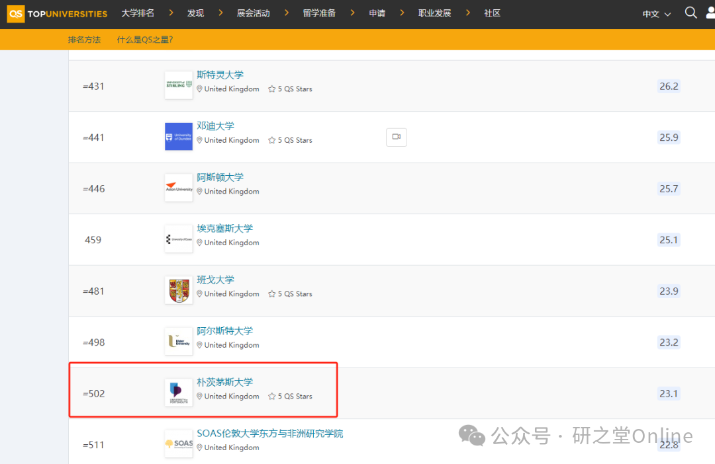Click the score value 25.9
The image size is (715, 464).
(x=669, y=137)
